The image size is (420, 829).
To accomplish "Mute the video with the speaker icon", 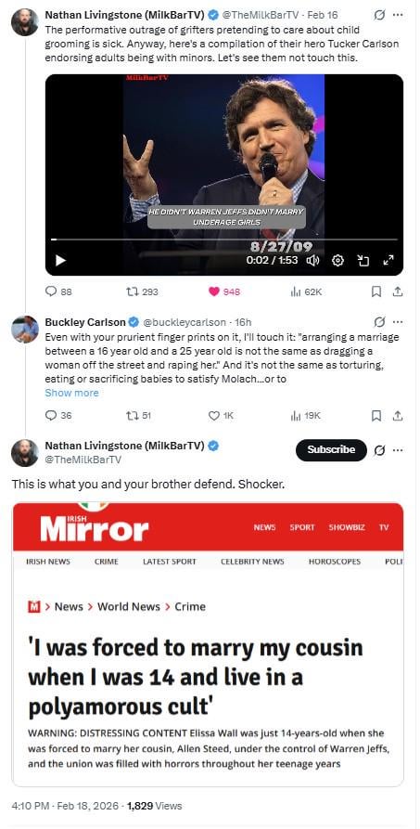I will (x=313, y=260).
